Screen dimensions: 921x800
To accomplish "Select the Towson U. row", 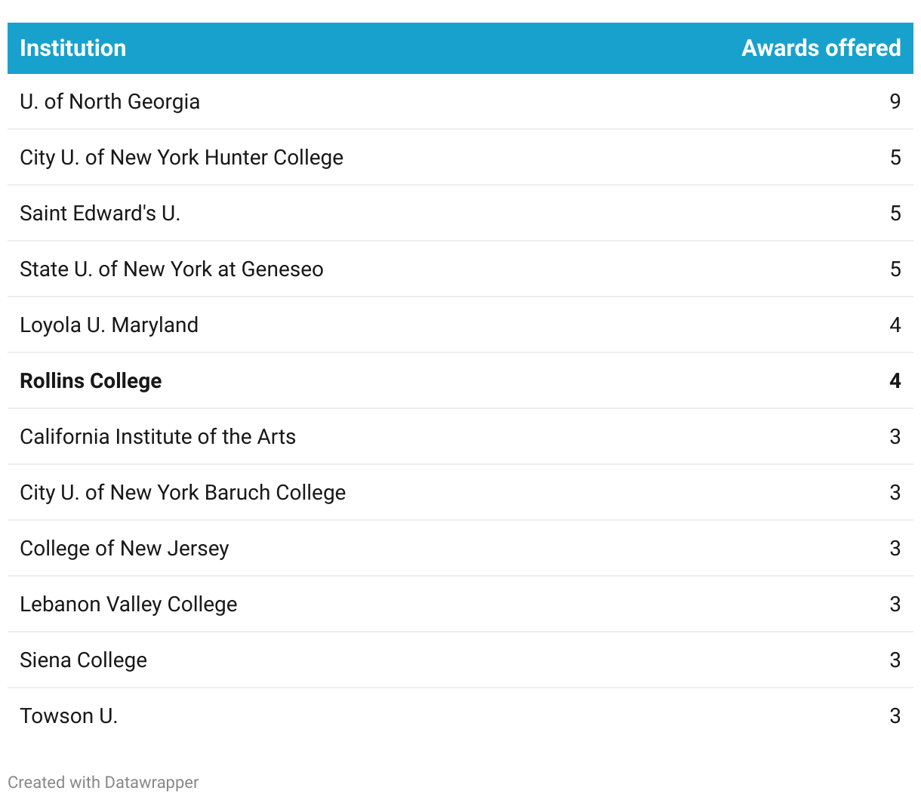I will tap(69, 716).
